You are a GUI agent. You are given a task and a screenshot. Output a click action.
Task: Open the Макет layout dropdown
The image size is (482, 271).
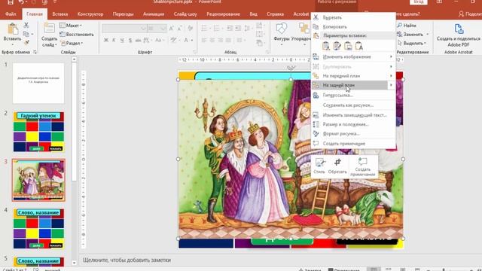coord(71,26)
